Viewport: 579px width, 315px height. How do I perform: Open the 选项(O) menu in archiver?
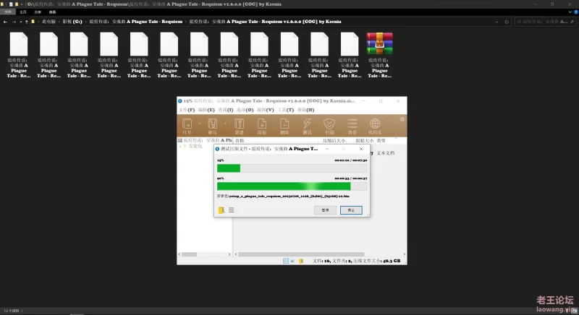click(x=245, y=110)
